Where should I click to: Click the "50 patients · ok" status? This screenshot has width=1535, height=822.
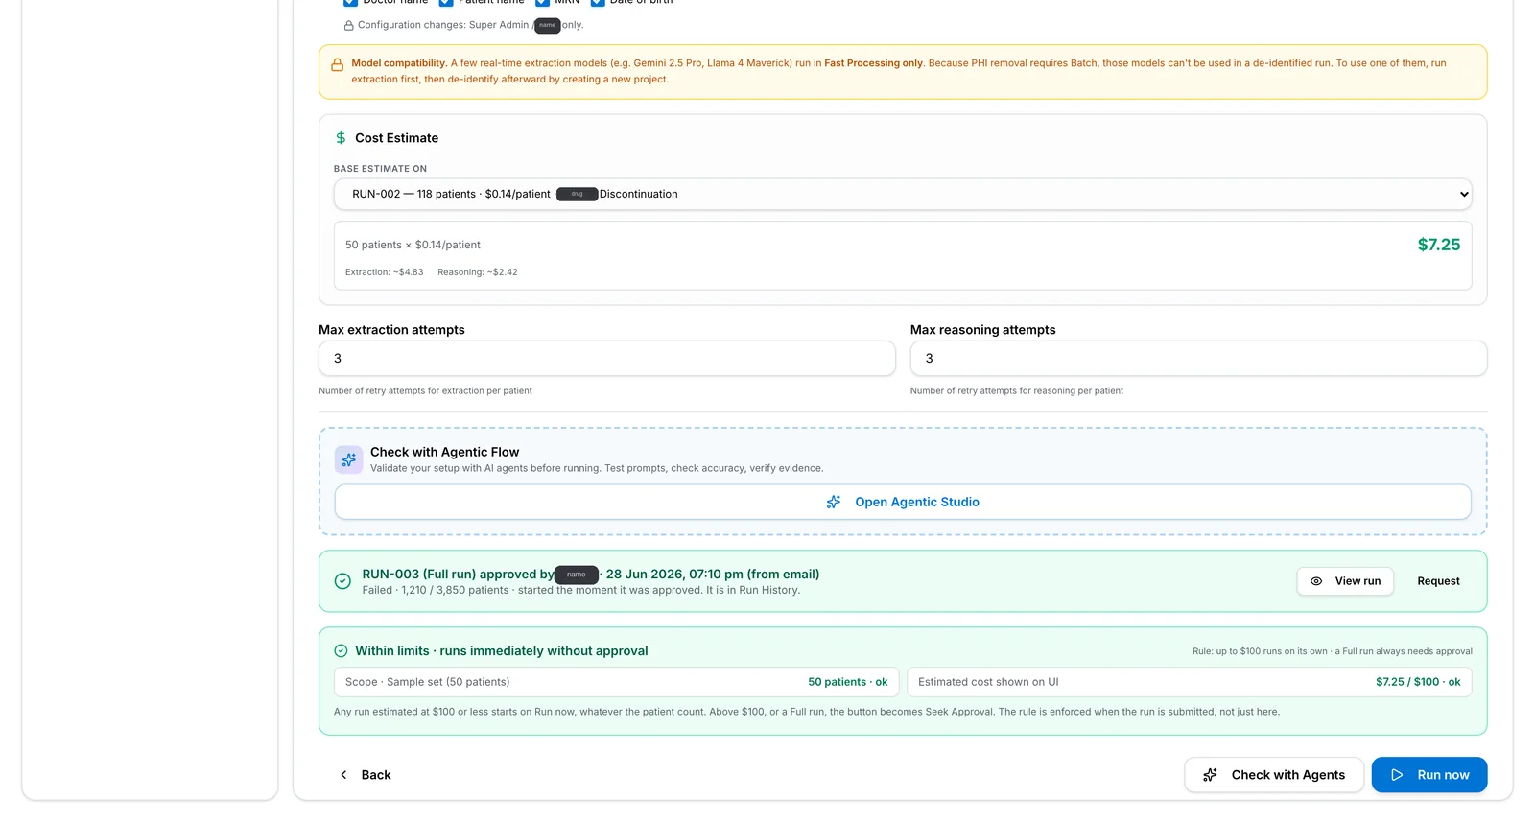pyautogui.click(x=847, y=682)
